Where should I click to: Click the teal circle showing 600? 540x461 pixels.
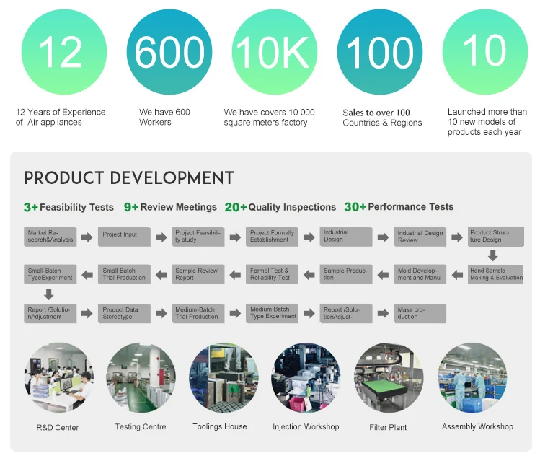tap(169, 52)
